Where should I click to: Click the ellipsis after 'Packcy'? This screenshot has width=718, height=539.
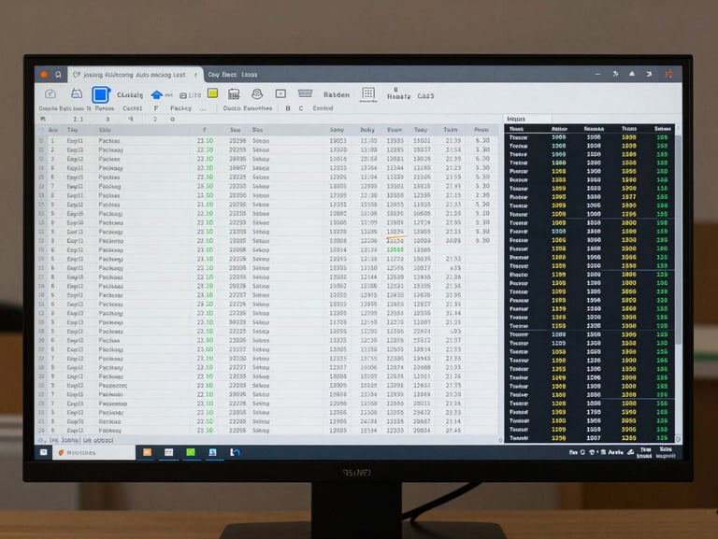point(203,109)
